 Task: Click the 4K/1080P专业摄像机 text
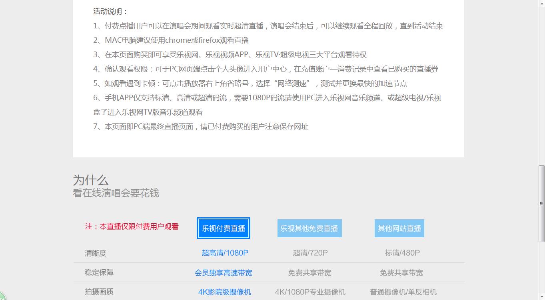pos(310,292)
